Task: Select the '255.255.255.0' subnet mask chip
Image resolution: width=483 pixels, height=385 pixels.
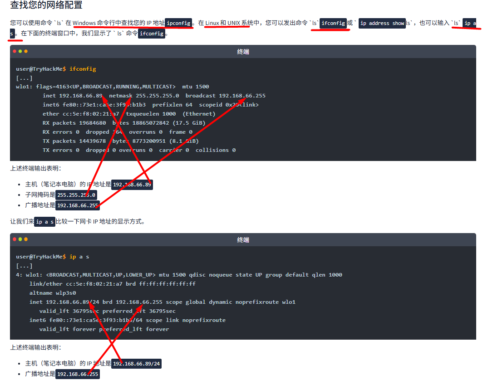Action: (x=76, y=195)
